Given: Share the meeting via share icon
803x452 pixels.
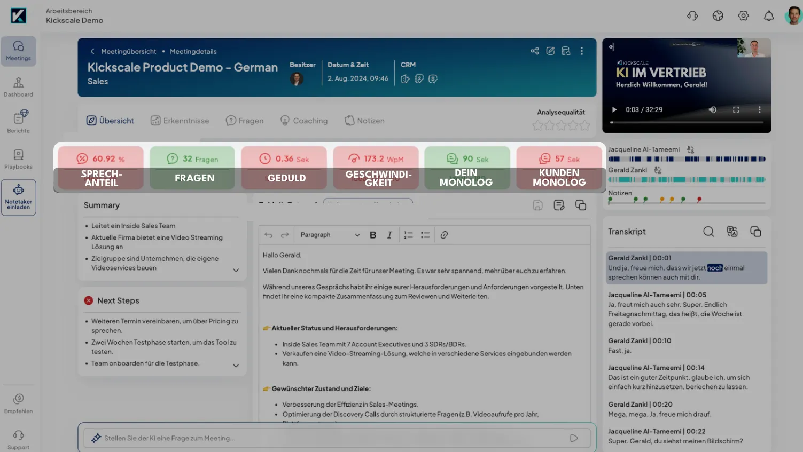Looking at the screenshot, I should pos(535,51).
